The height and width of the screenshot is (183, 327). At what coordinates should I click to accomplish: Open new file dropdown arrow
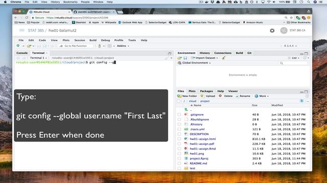(23, 46)
